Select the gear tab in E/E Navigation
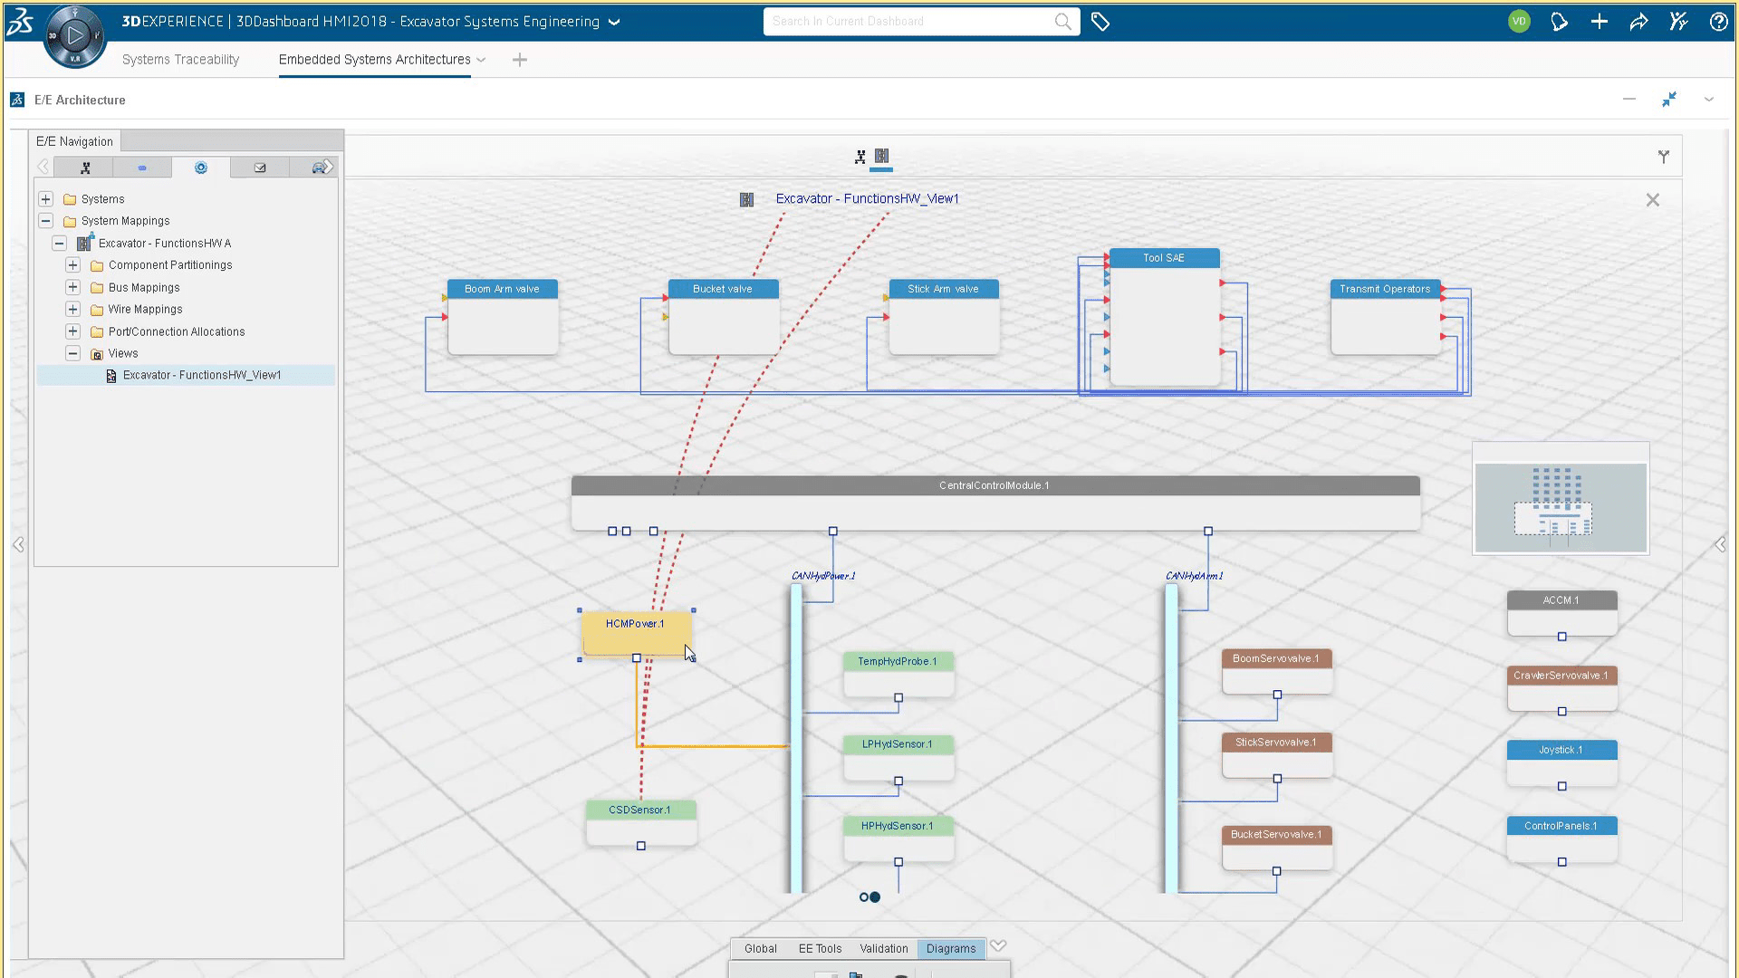Image resolution: width=1739 pixels, height=978 pixels. [201, 168]
